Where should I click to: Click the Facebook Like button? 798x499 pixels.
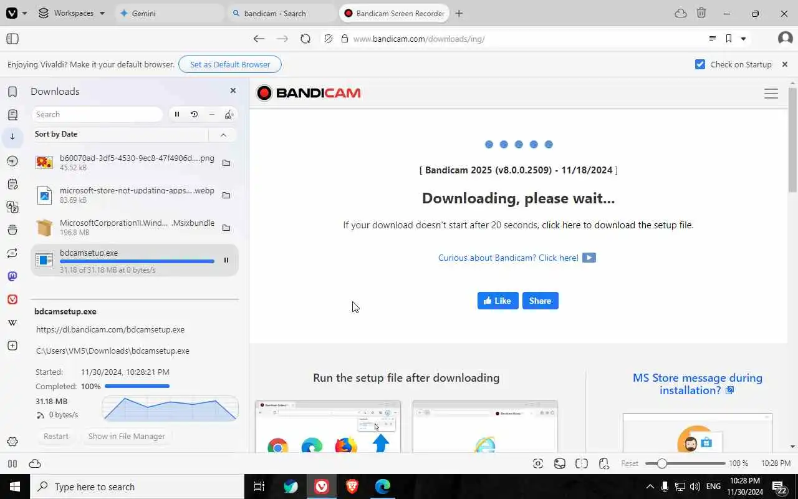[x=498, y=301]
